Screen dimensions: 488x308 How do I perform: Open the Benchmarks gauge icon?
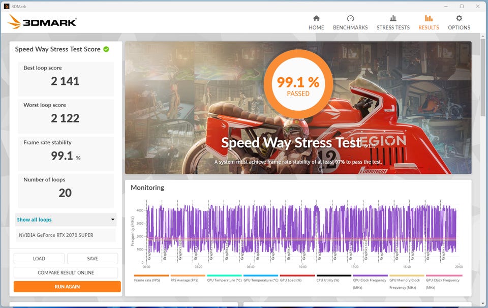click(350, 18)
